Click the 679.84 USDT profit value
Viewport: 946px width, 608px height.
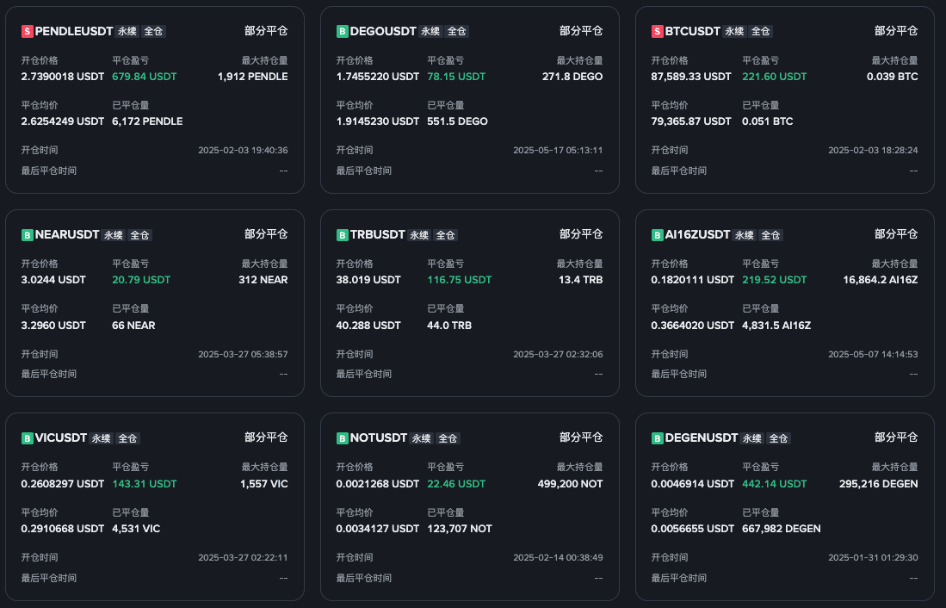[145, 76]
